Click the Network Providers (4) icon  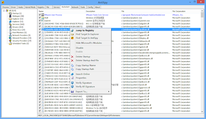pos(10,35)
